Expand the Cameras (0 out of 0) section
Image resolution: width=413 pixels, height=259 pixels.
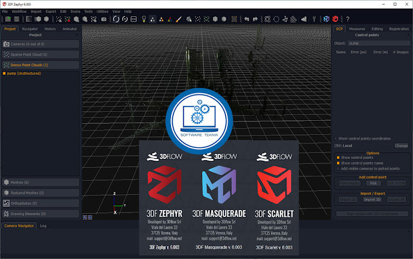(41, 44)
